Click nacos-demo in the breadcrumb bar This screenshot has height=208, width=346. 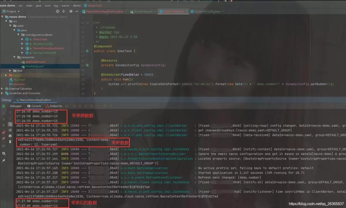tap(8, 5)
